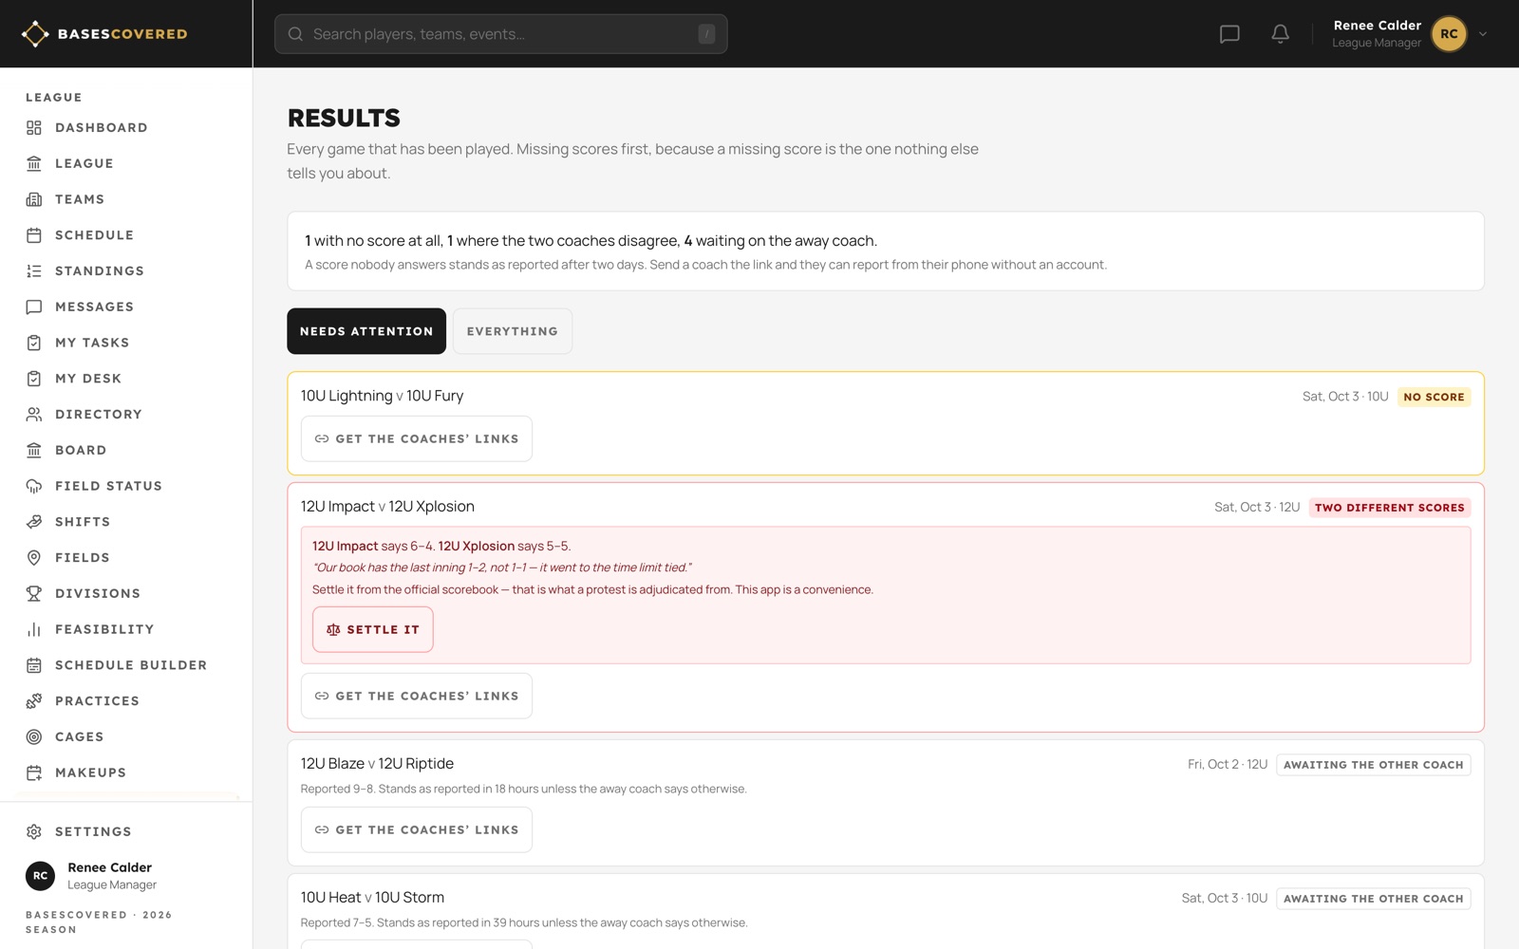The image size is (1519, 949).
Task: Click Settle It for Impact v Xplosion
Action: click(373, 629)
